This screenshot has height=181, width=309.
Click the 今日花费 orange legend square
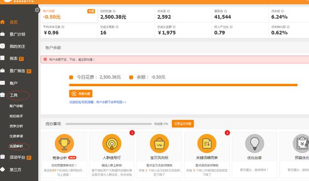71,78
